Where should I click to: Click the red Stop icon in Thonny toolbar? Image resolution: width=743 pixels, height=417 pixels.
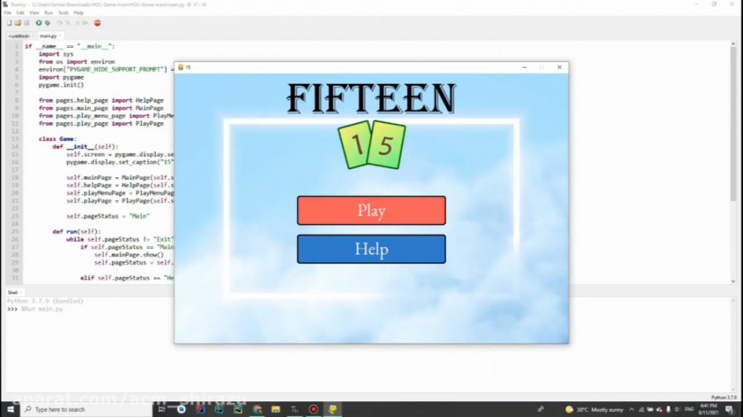tap(97, 23)
